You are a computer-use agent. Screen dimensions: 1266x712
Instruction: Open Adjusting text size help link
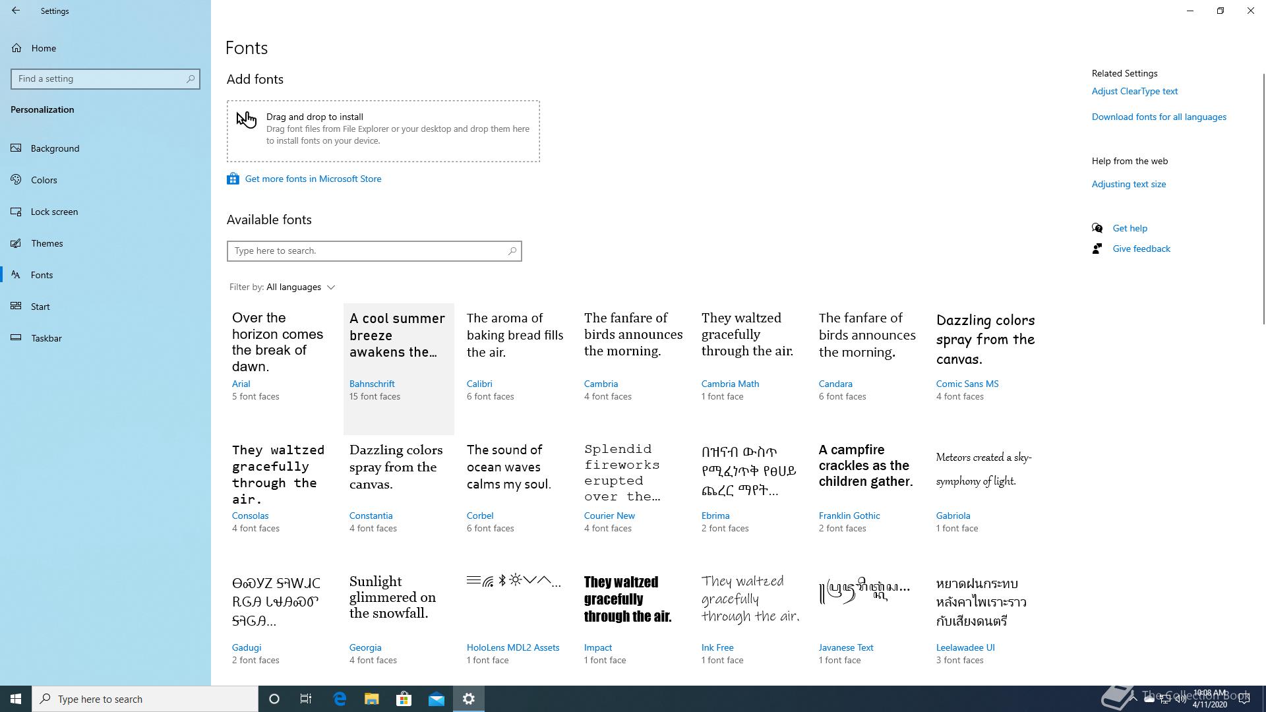point(1128,184)
